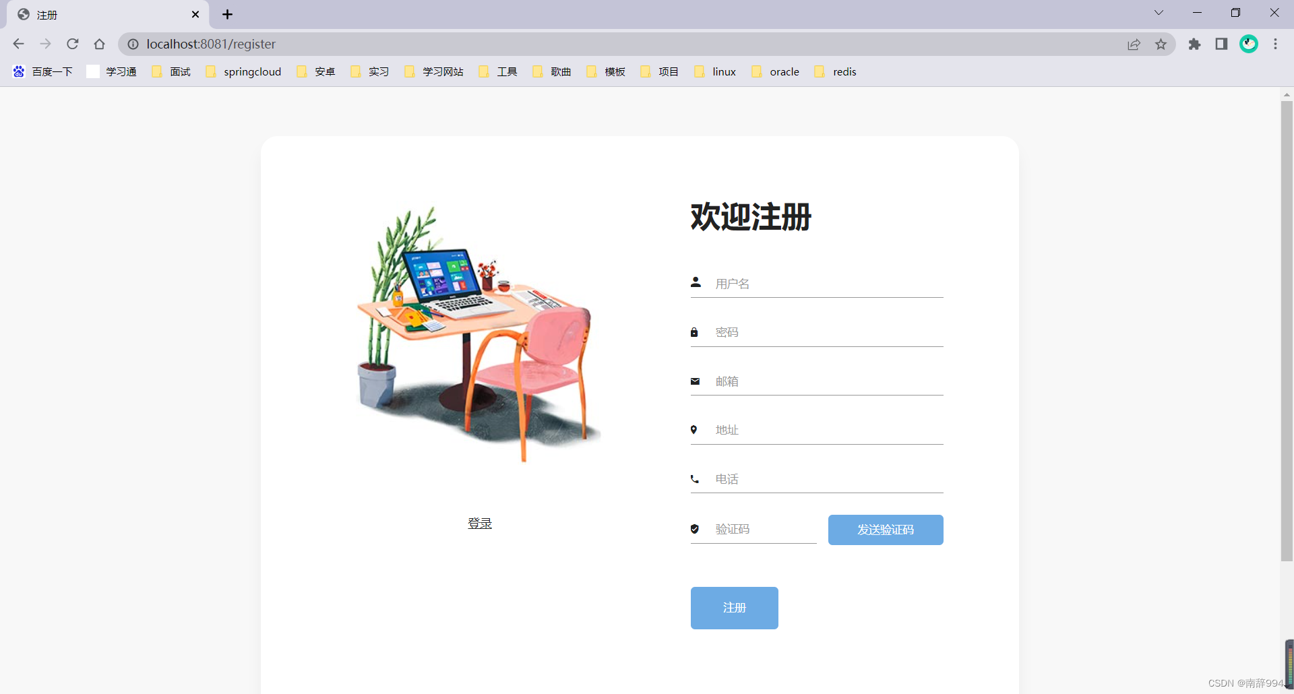Open the 项目 bookmark folder

coord(659,71)
